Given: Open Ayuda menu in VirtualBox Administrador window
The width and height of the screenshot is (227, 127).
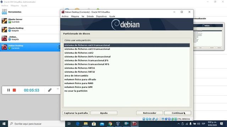Looking at the screenshot, I should (24, 6).
